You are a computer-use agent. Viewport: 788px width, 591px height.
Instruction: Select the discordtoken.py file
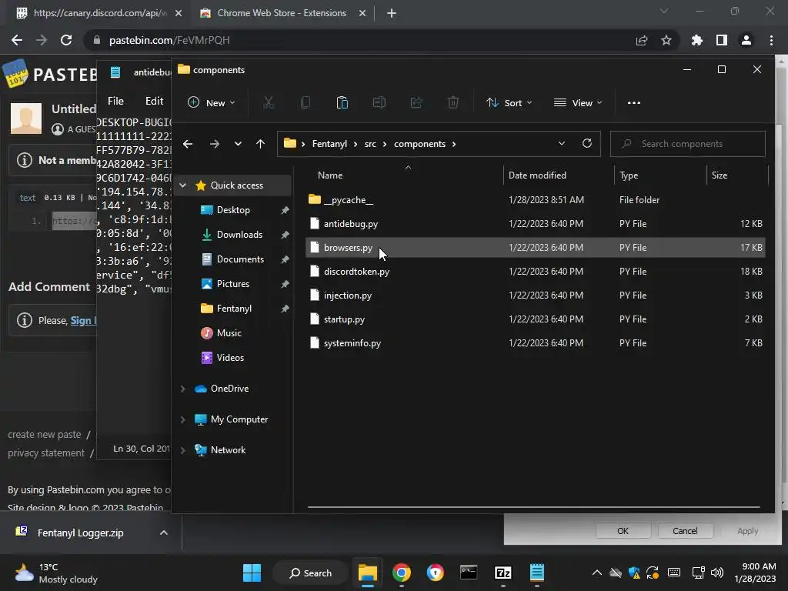536,272
